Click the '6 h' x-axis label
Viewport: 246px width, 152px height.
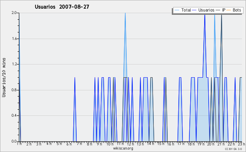tap(69, 144)
